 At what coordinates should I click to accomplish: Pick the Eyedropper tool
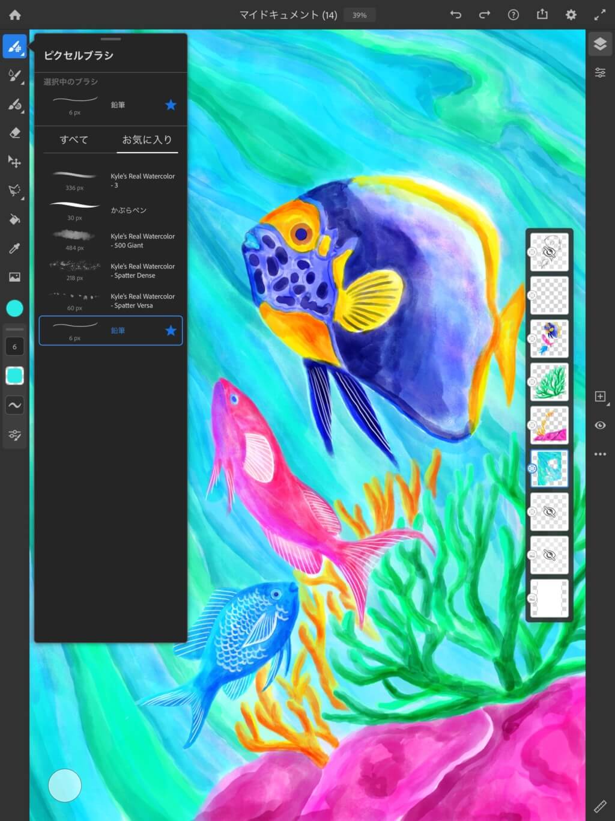[15, 248]
